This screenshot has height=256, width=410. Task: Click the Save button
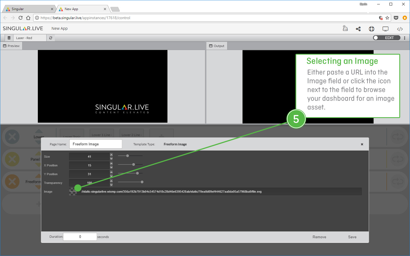[x=352, y=237]
